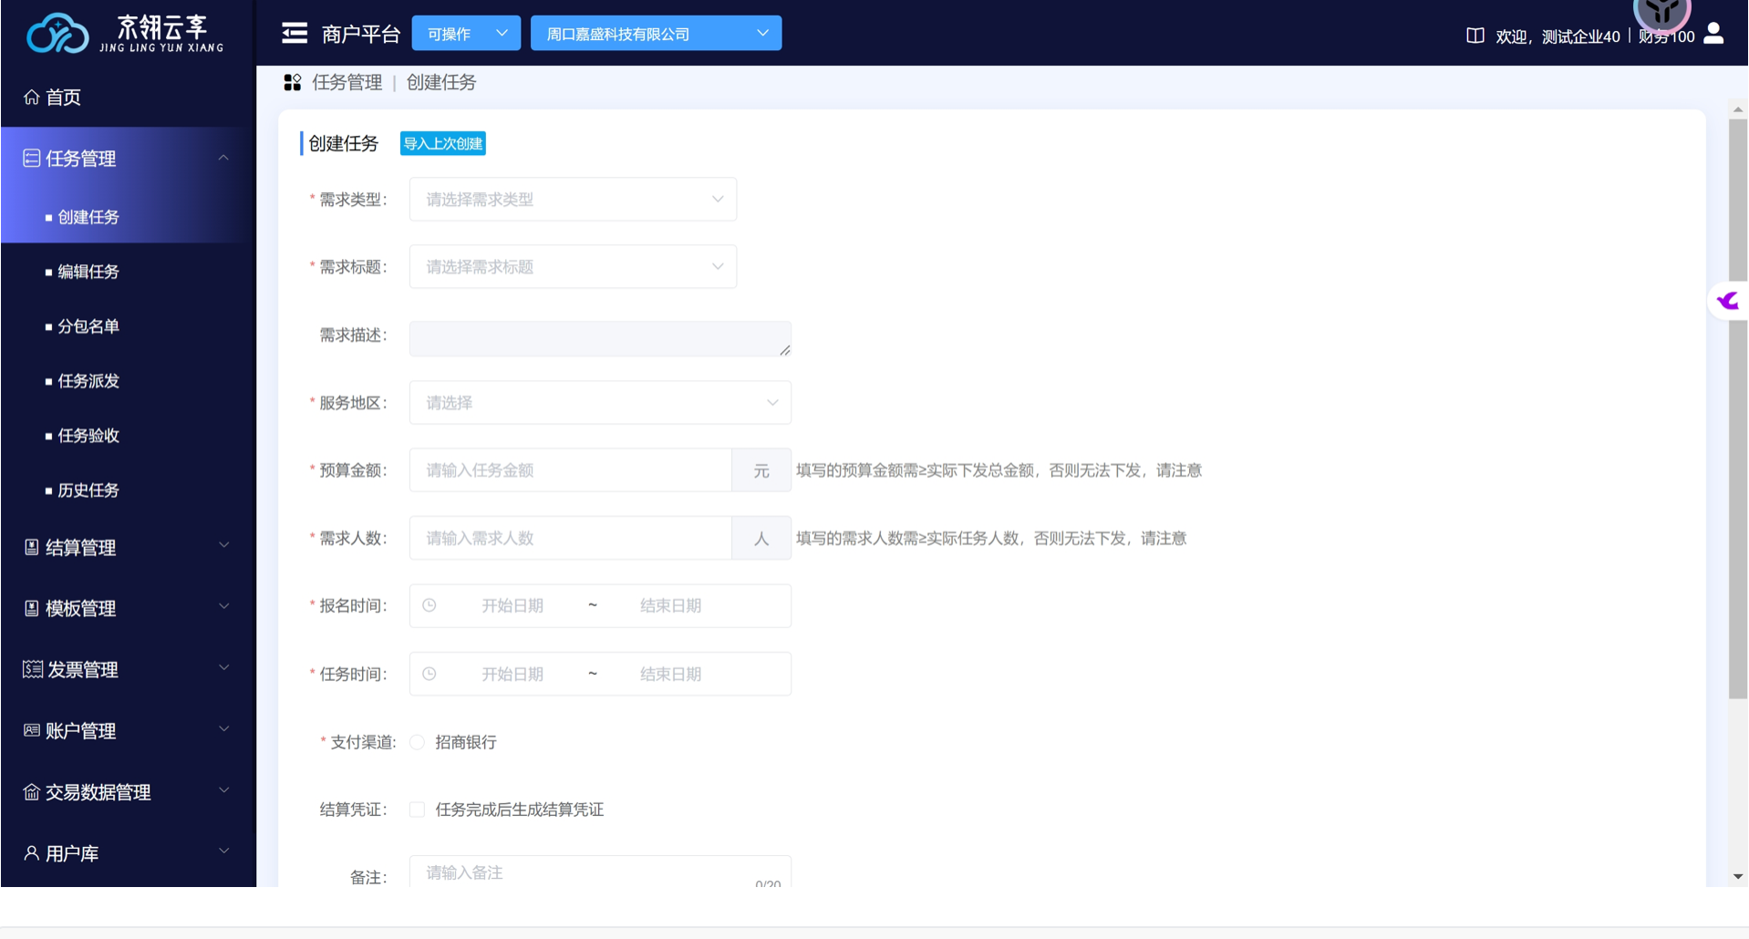Check the 任务完成后生成结算凭证 checkbox

click(418, 810)
